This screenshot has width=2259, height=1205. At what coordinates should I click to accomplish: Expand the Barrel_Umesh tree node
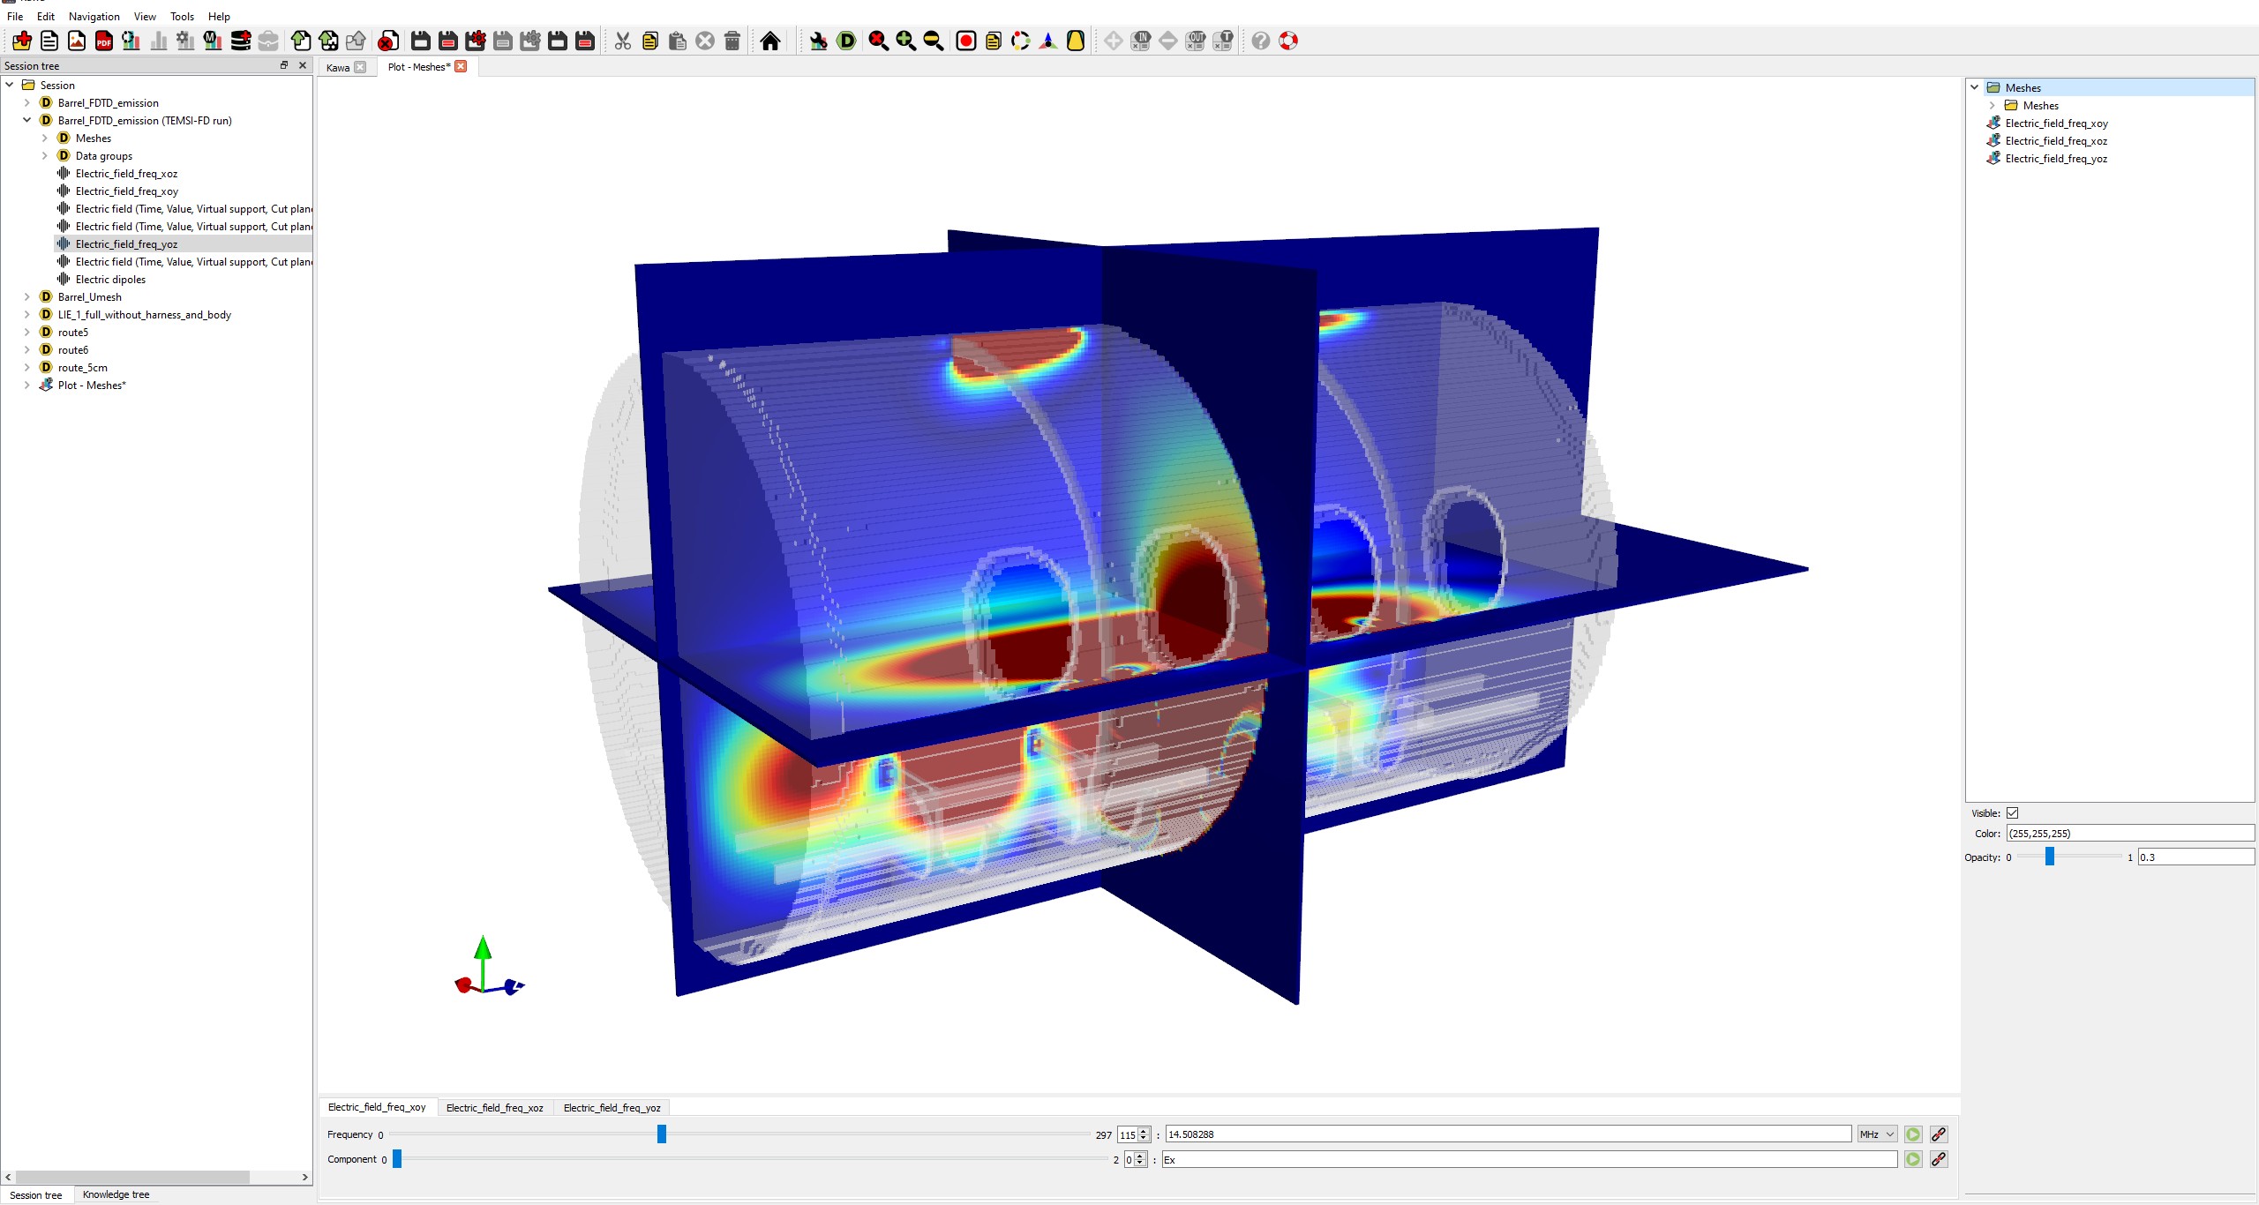click(x=27, y=297)
